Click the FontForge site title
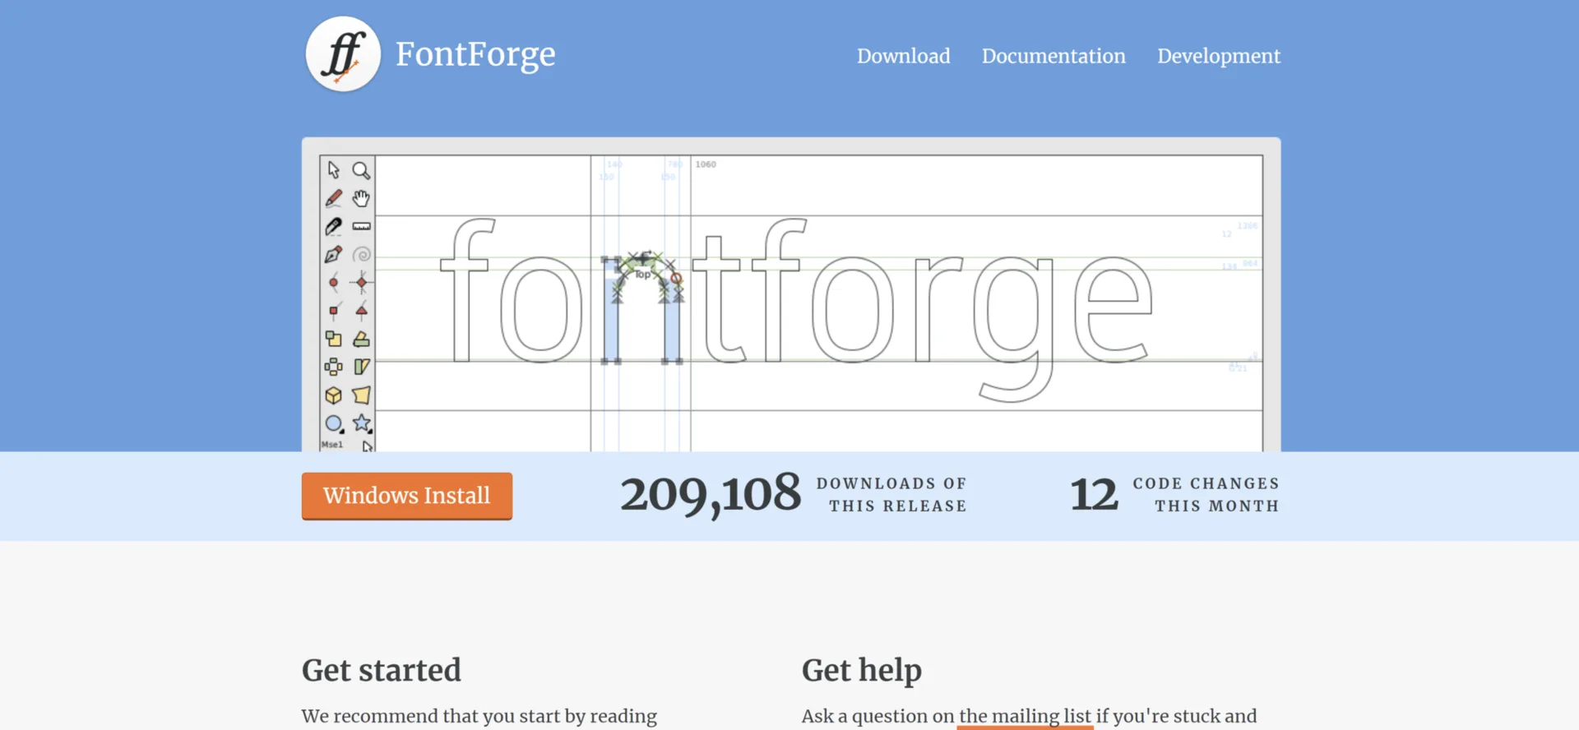Image resolution: width=1579 pixels, height=730 pixels. [x=475, y=54]
